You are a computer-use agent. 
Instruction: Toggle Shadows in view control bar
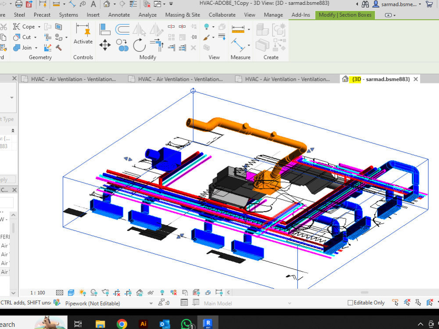point(94,293)
